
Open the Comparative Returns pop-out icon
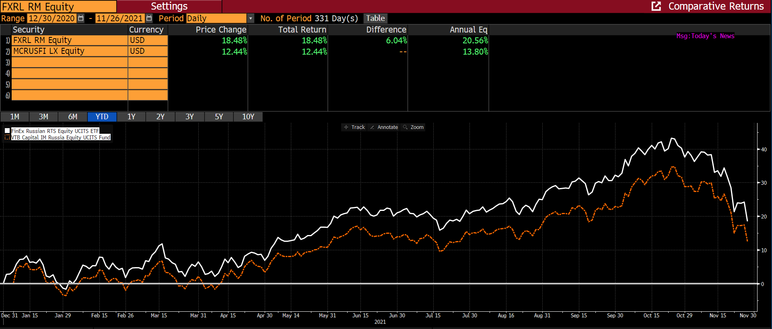point(656,6)
